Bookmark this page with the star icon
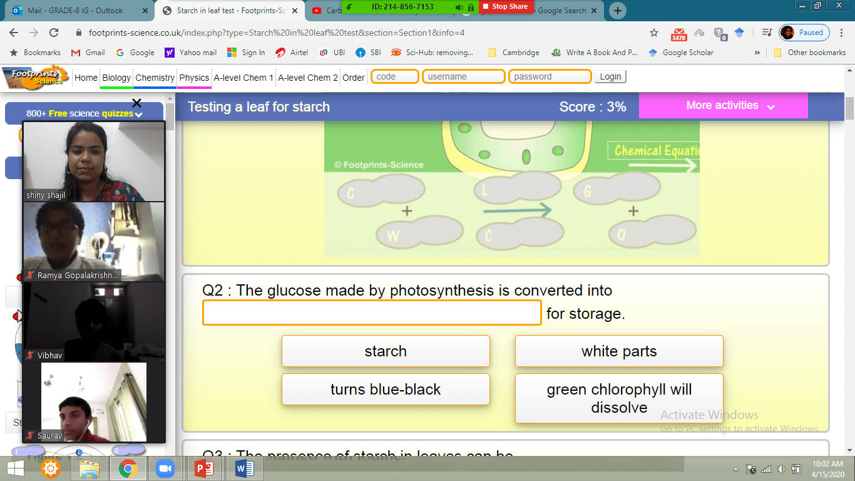 654,33
